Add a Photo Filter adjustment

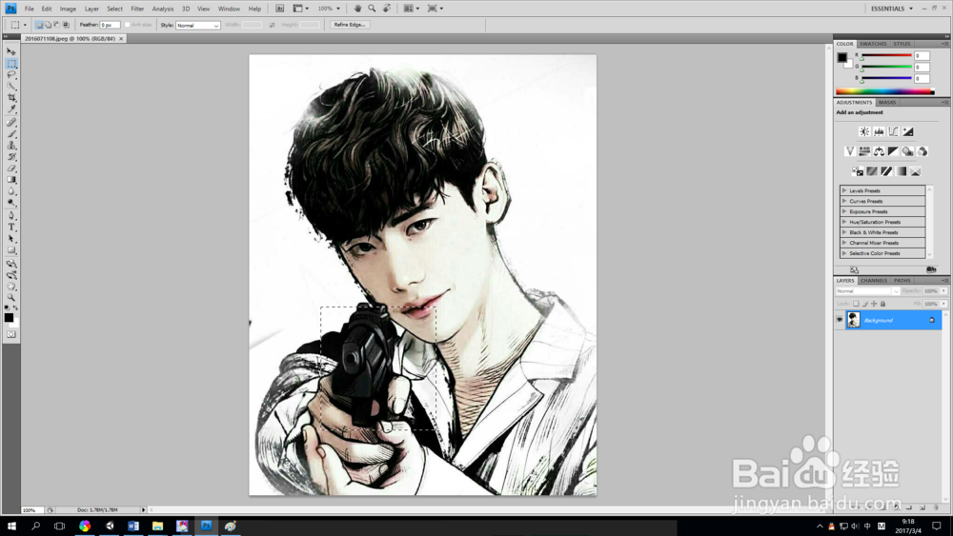(907, 151)
